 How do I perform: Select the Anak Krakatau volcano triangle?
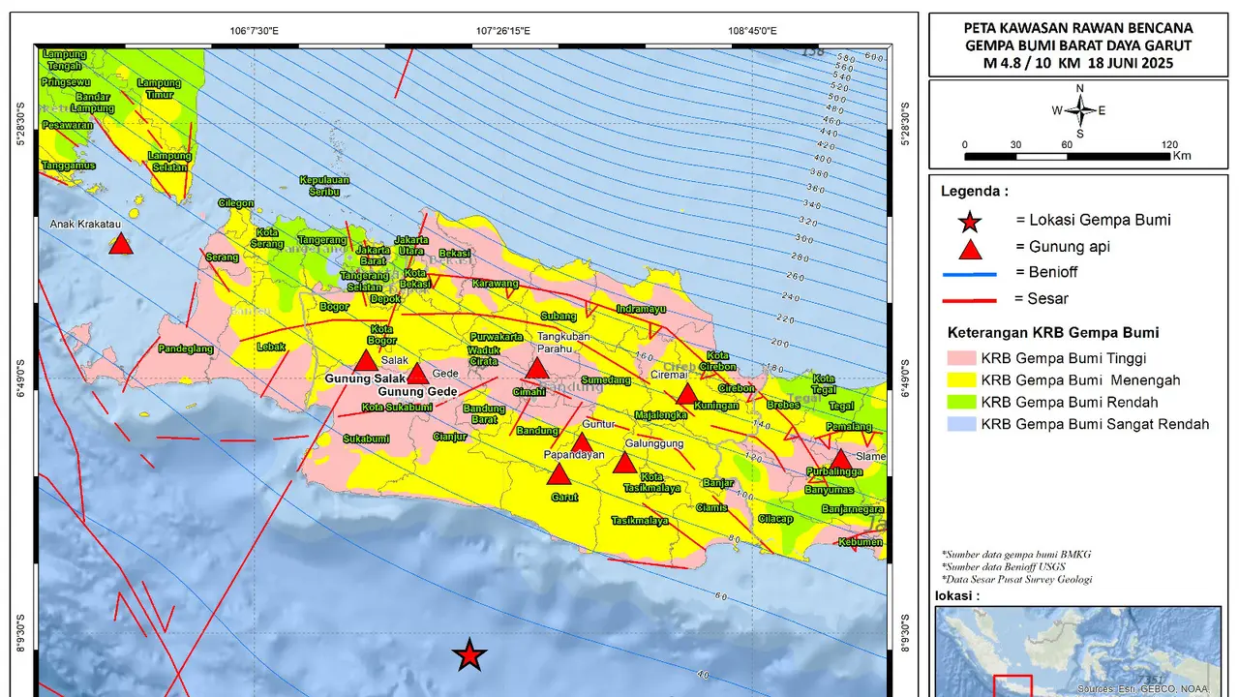pyautogui.click(x=120, y=243)
